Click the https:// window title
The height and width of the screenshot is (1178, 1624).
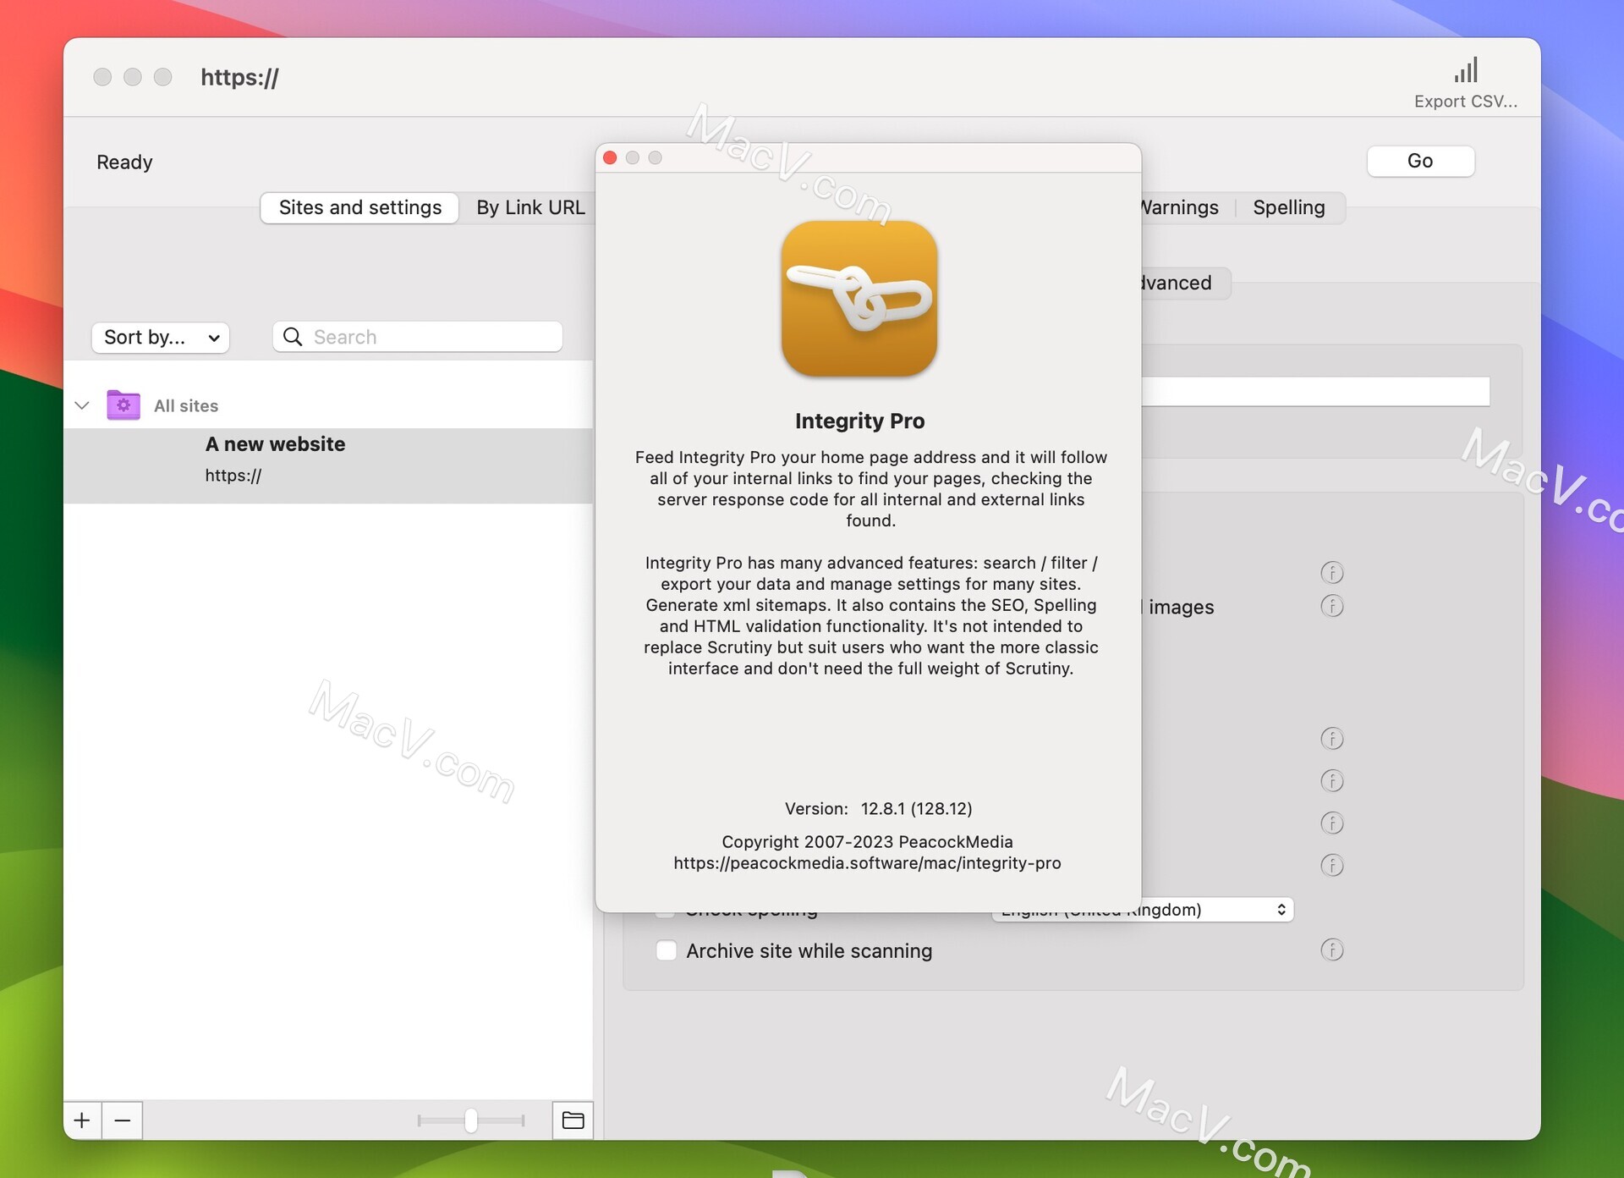tap(239, 77)
